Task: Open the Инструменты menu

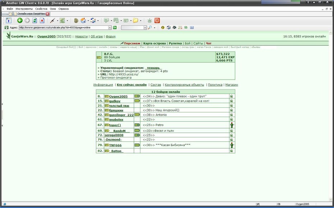Action: point(24,9)
